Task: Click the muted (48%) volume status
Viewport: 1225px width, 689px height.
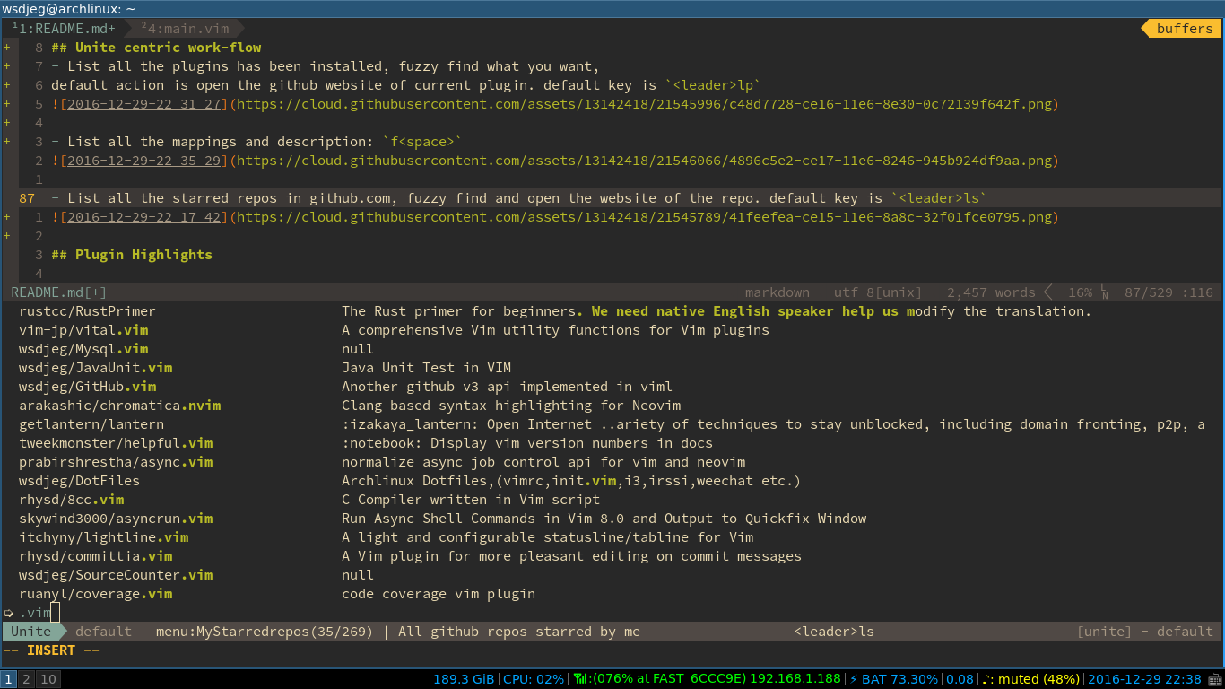Action: coord(1038,679)
